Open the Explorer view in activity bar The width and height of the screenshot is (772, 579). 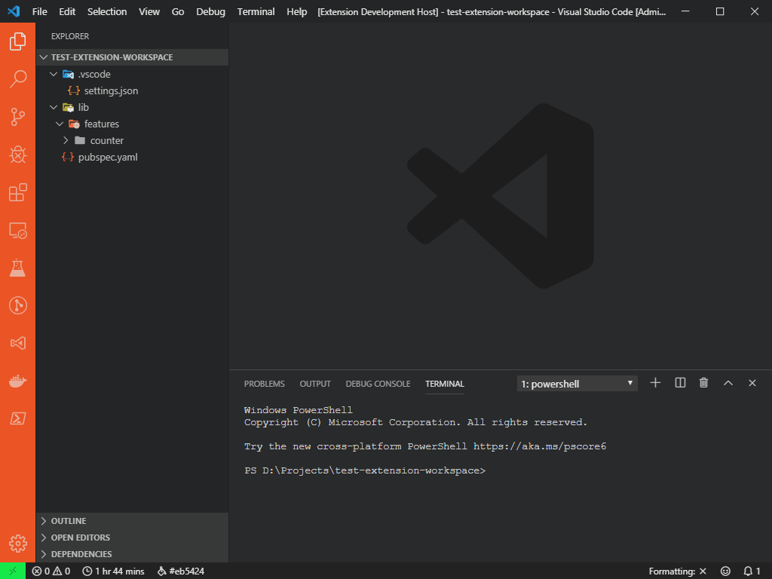18,41
